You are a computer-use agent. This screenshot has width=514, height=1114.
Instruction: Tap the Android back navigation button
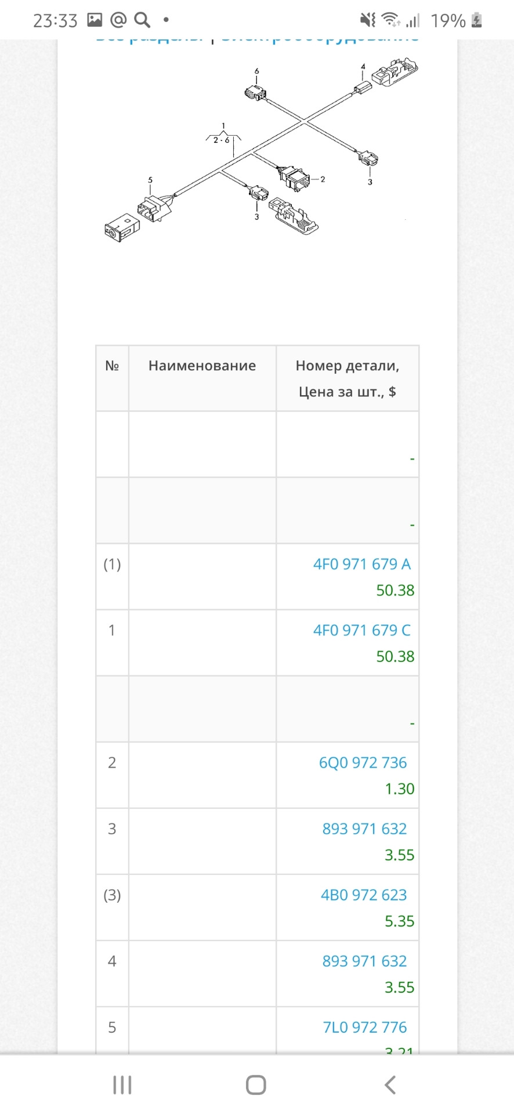(390, 1084)
